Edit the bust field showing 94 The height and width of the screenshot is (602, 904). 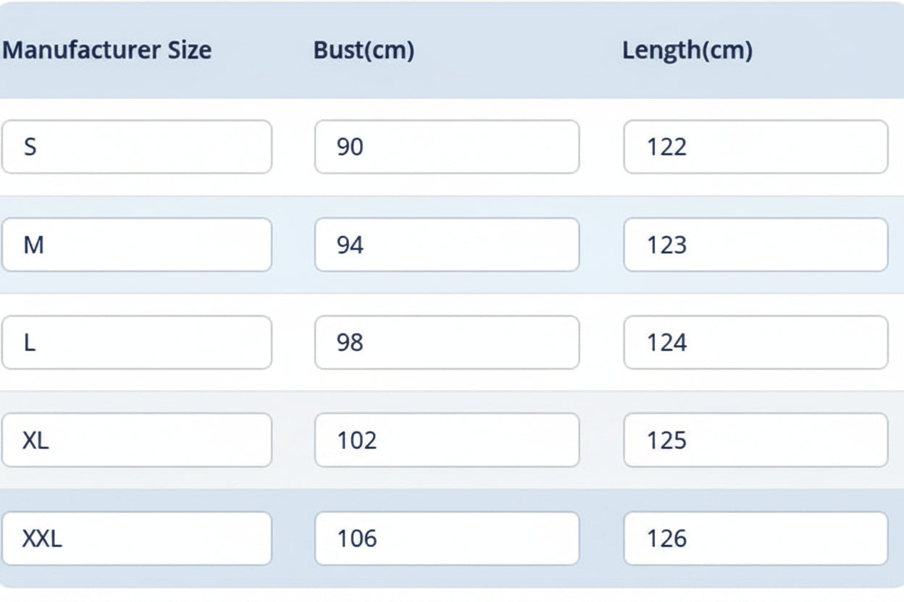(x=447, y=245)
